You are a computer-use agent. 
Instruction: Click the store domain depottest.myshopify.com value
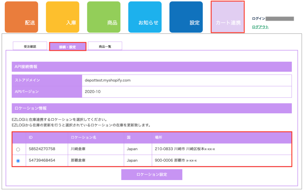coord(108,80)
